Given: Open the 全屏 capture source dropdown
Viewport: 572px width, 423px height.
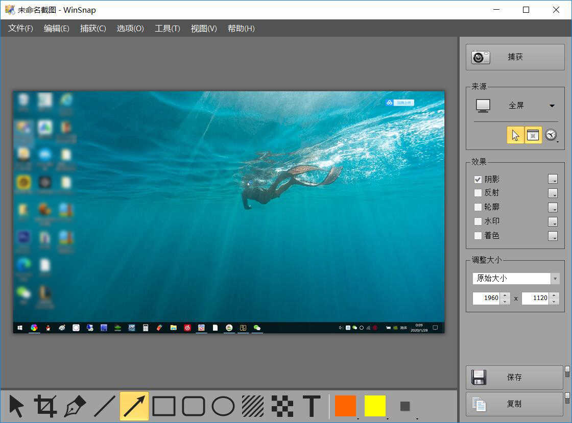Looking at the screenshot, I should [x=552, y=106].
